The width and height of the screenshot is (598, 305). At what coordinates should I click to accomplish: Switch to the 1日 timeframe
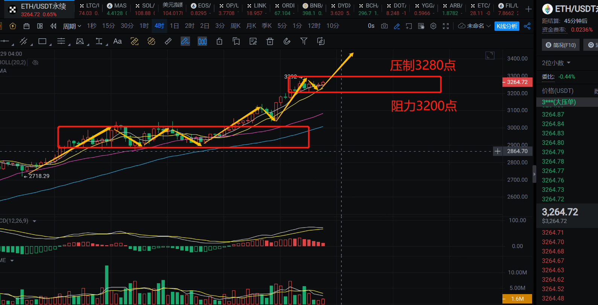point(174,26)
